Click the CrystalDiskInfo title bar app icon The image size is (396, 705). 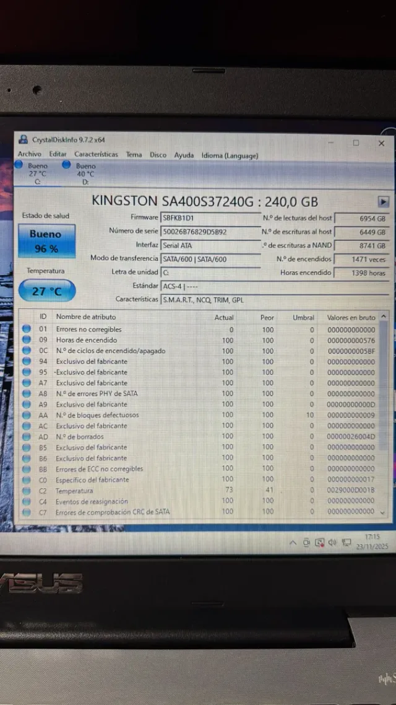23,140
